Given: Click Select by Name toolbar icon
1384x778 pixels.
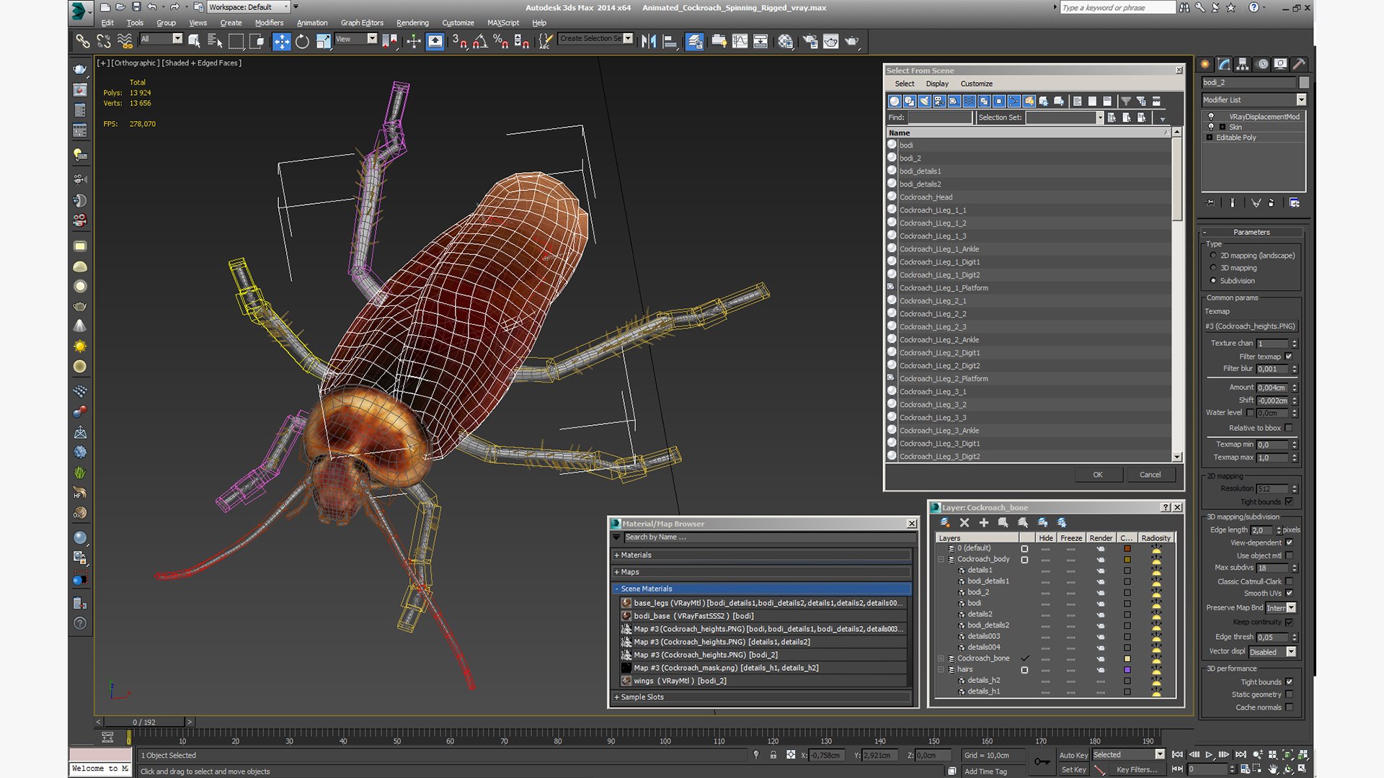Looking at the screenshot, I should click(x=215, y=41).
